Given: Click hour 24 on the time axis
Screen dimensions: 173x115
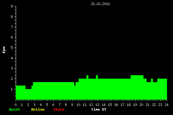Looking at the screenshot, I should click(166, 105).
